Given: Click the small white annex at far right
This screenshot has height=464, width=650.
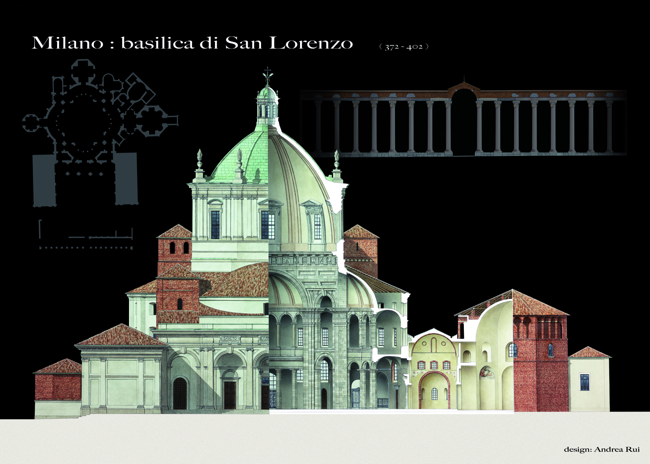Looking at the screenshot, I should coord(589,382).
